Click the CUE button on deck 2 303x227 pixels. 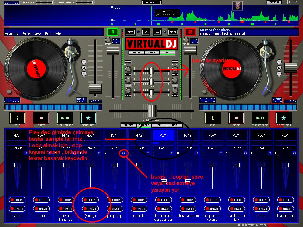coord(212,118)
